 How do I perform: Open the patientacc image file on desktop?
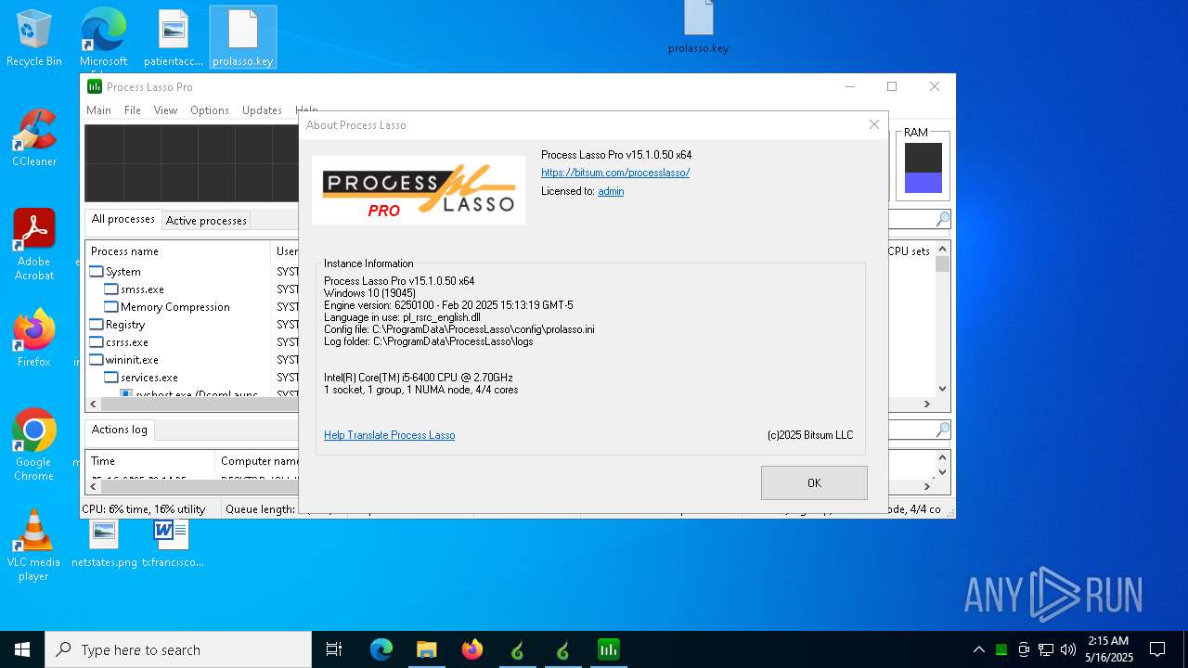(173, 38)
